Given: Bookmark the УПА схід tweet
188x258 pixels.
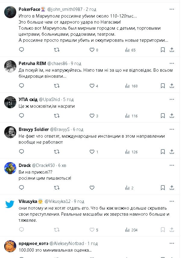Looking at the screenshot, I should (x=163, y=116).
